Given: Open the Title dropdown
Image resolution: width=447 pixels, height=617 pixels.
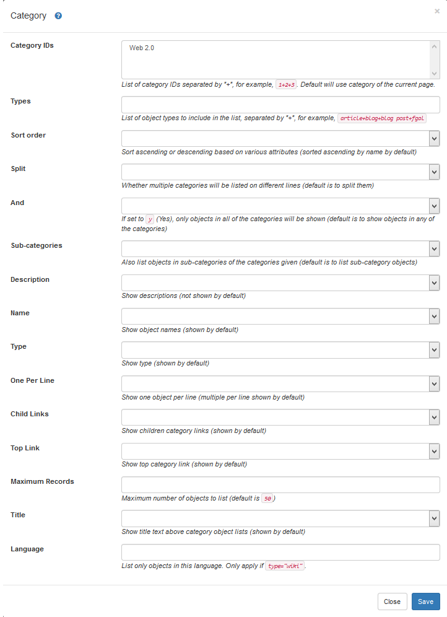Looking at the screenshot, I should pos(280,518).
